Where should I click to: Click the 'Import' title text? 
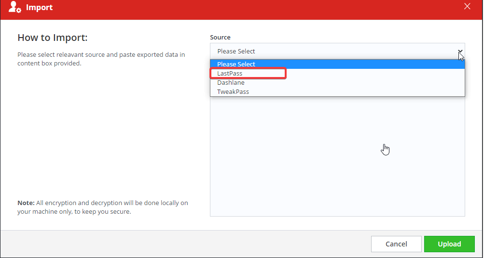point(39,7)
